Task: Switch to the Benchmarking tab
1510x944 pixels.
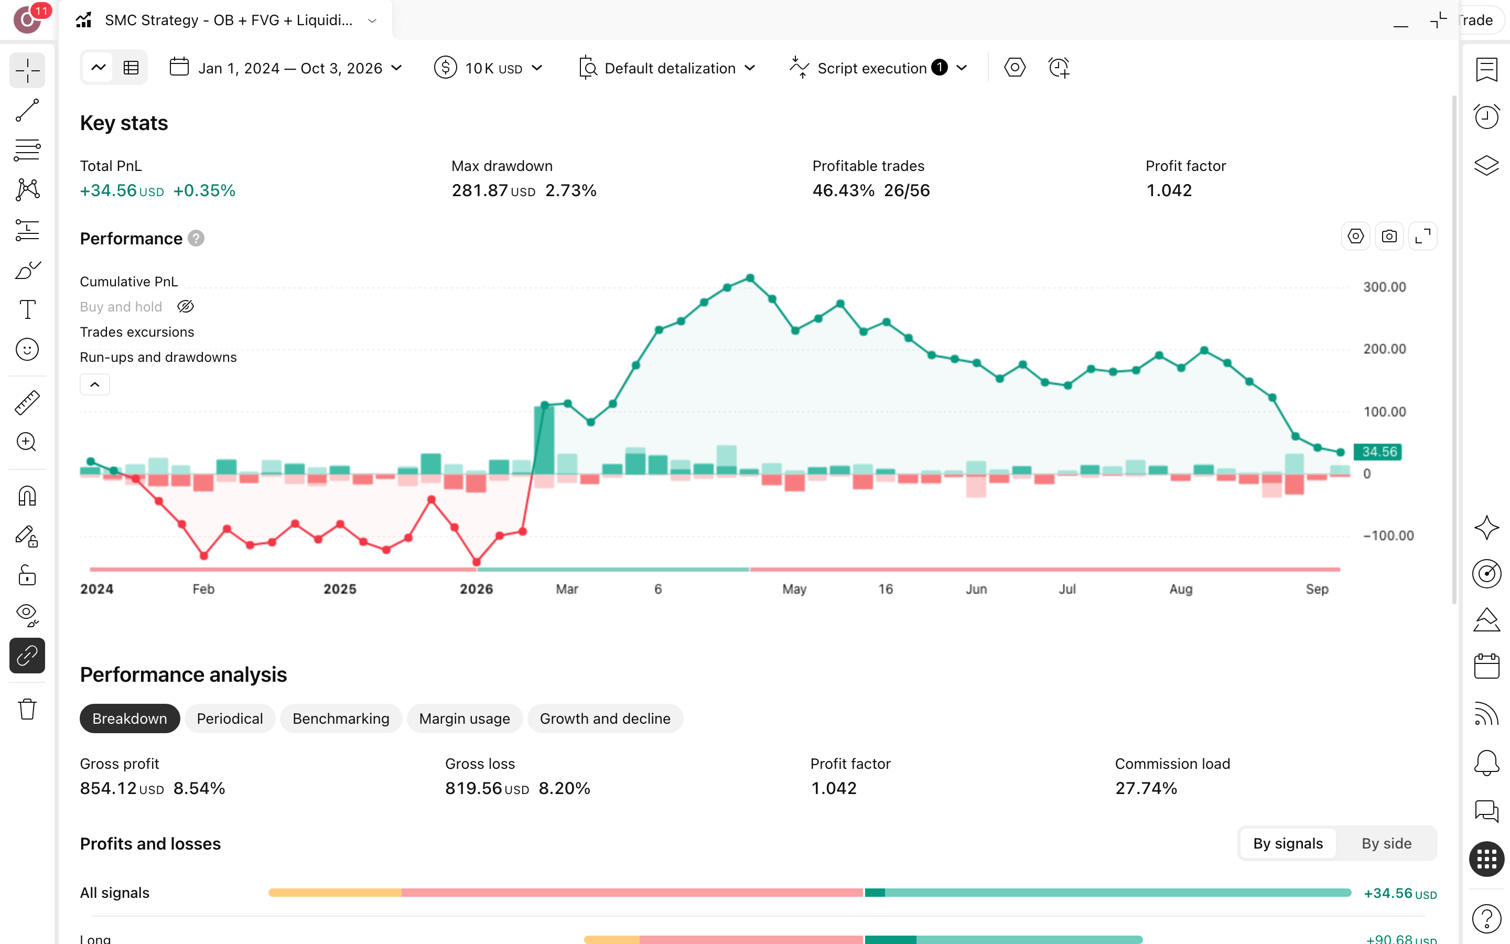Action: coord(341,718)
